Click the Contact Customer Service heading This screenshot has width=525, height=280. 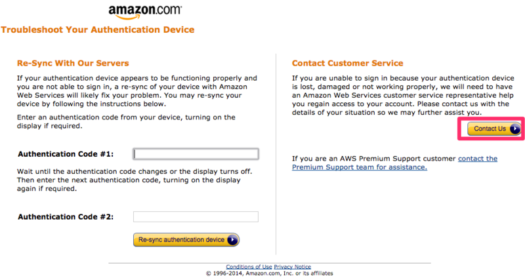(x=348, y=63)
